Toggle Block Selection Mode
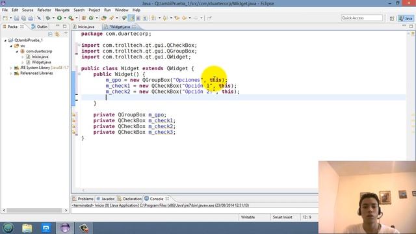 point(138,18)
